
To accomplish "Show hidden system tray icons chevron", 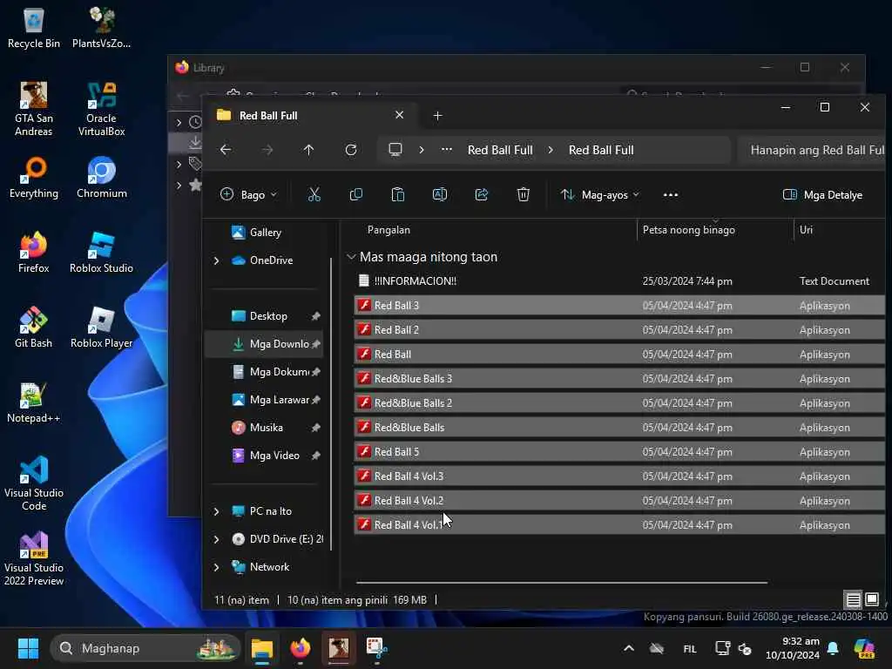I will [629, 648].
